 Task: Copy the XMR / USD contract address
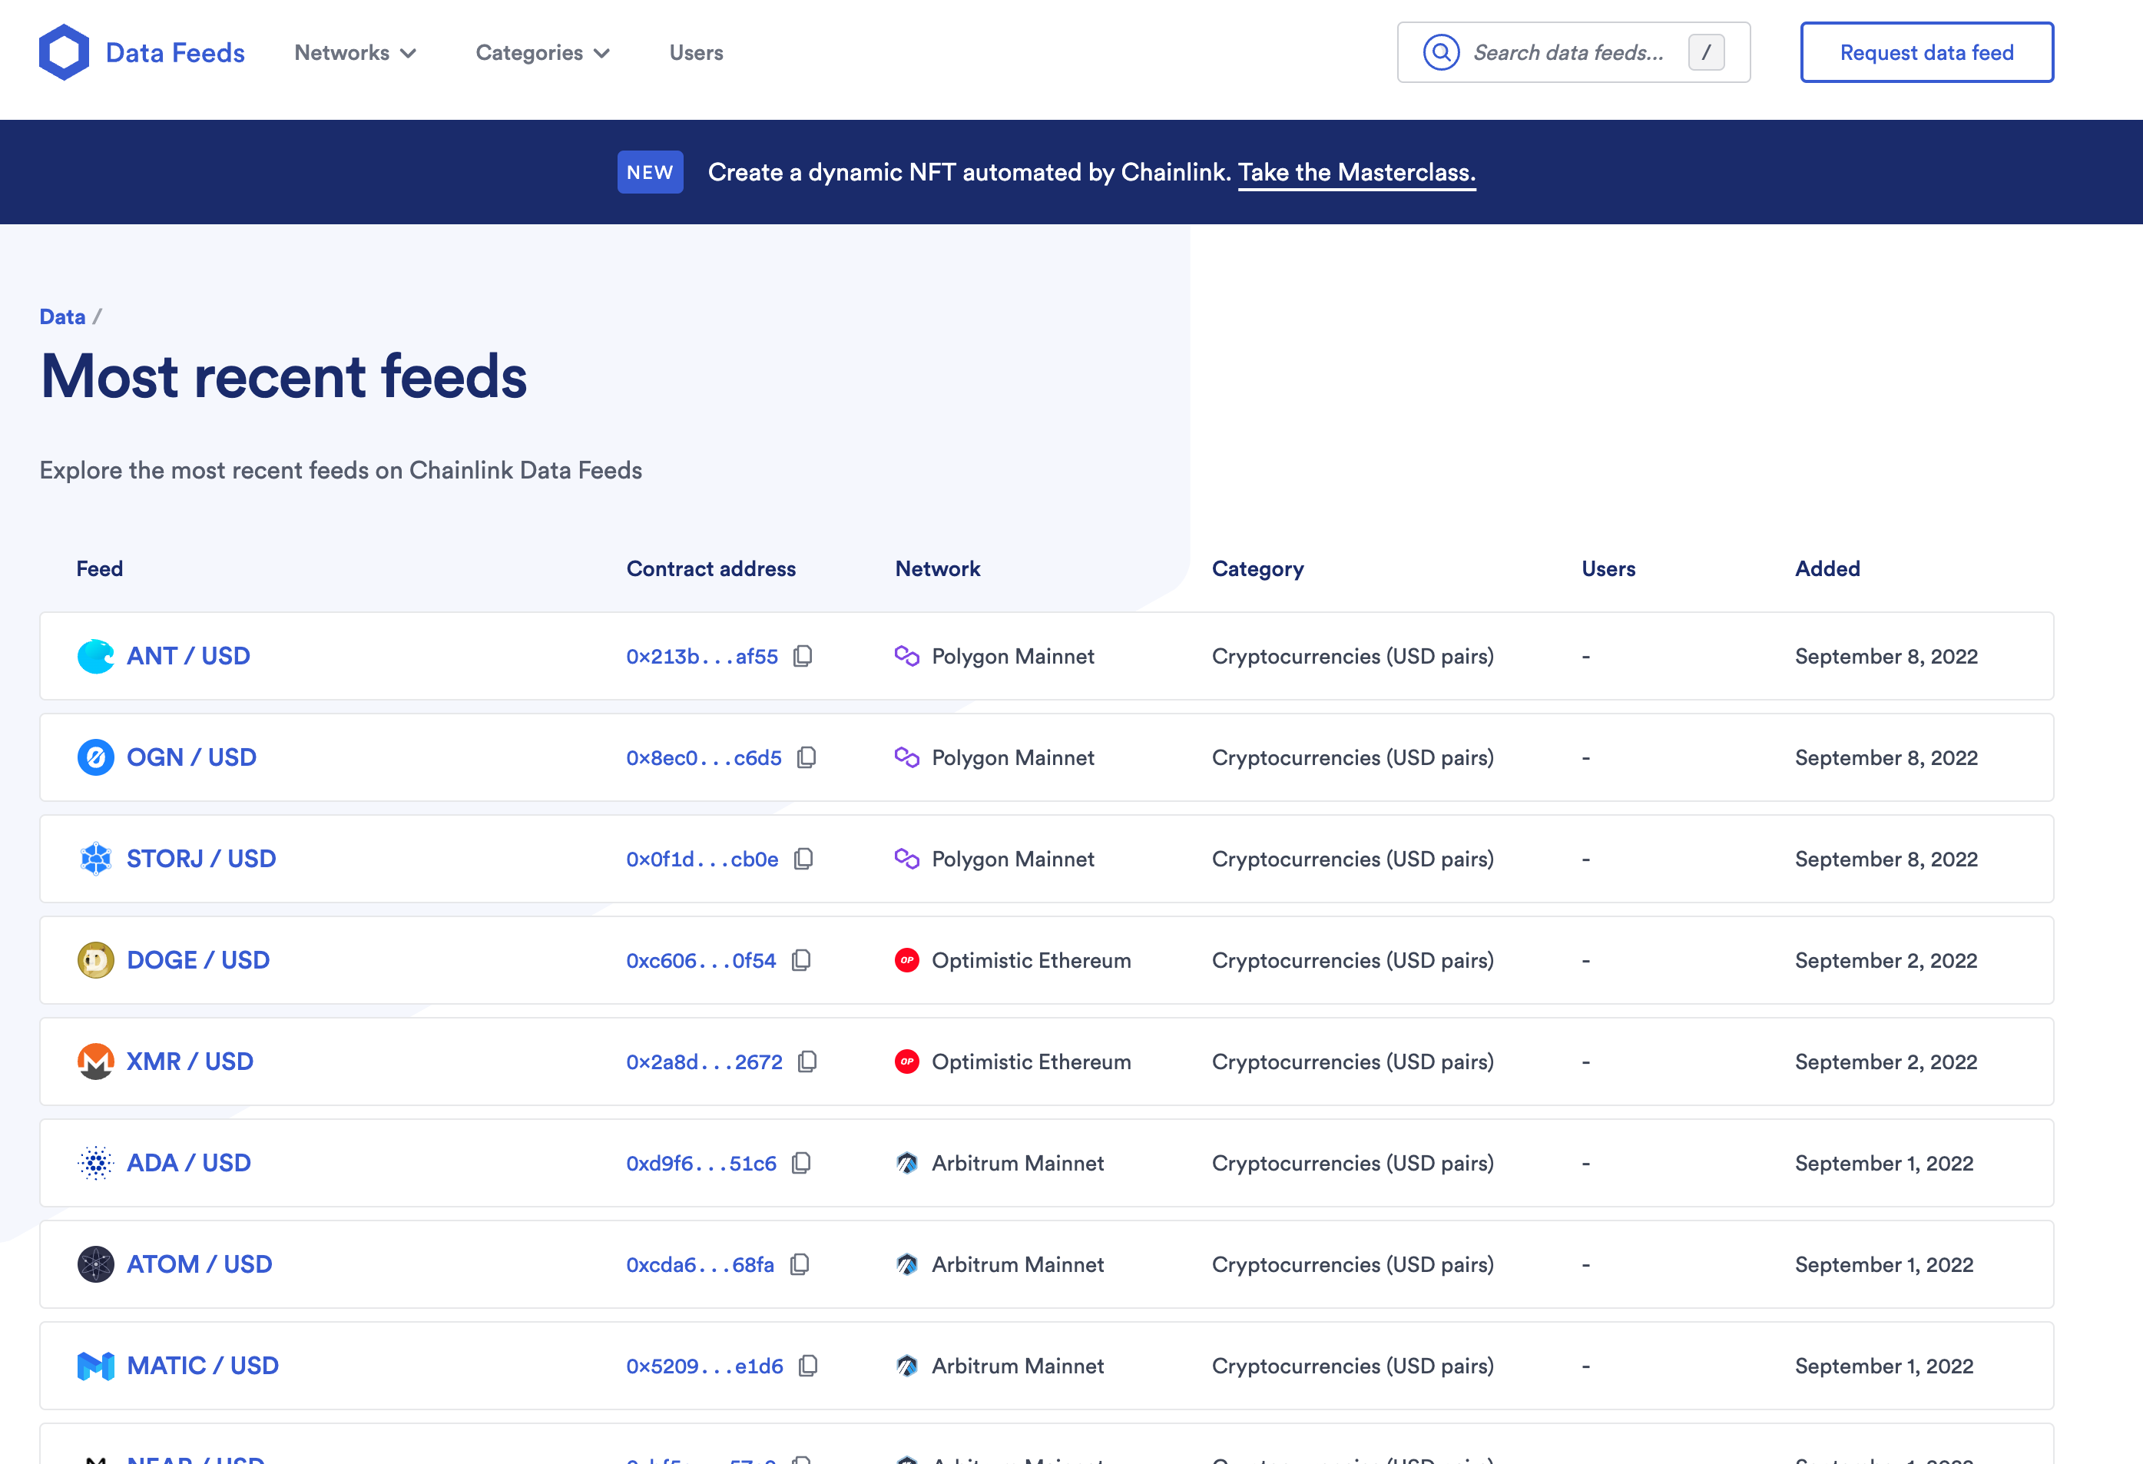[x=808, y=1062]
